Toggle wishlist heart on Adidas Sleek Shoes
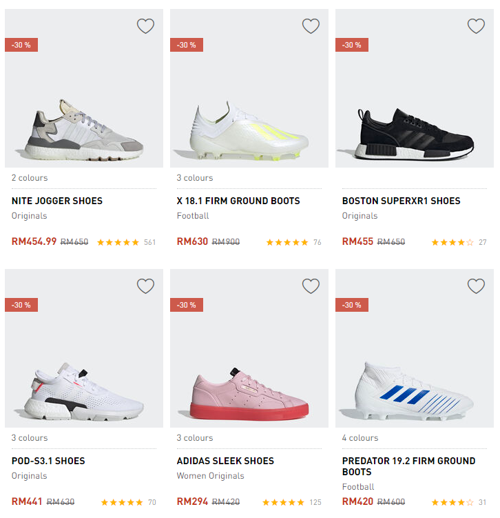This screenshot has height=518, width=500. pyautogui.click(x=311, y=286)
